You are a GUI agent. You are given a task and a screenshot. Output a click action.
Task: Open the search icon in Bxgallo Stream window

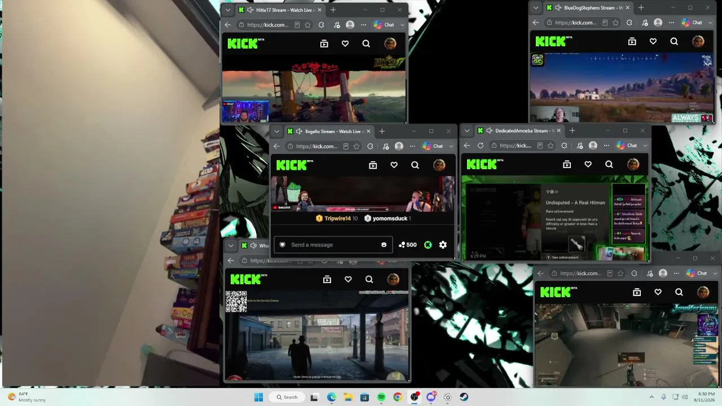(x=415, y=165)
